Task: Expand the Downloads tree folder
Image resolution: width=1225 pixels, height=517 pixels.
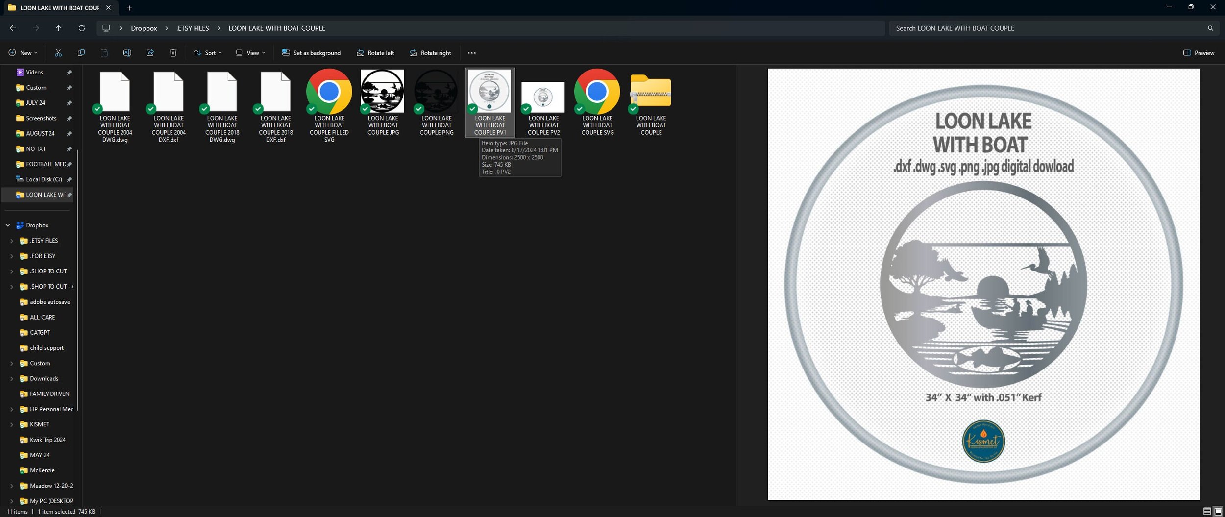Action: 12,379
